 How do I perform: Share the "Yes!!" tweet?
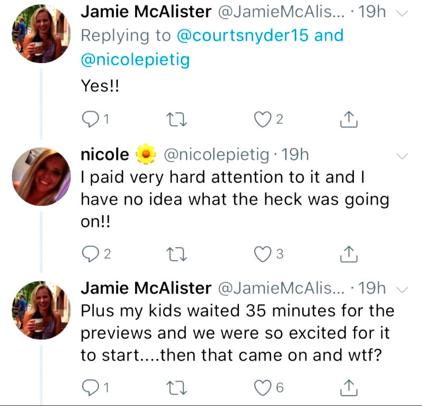pyautogui.click(x=349, y=121)
